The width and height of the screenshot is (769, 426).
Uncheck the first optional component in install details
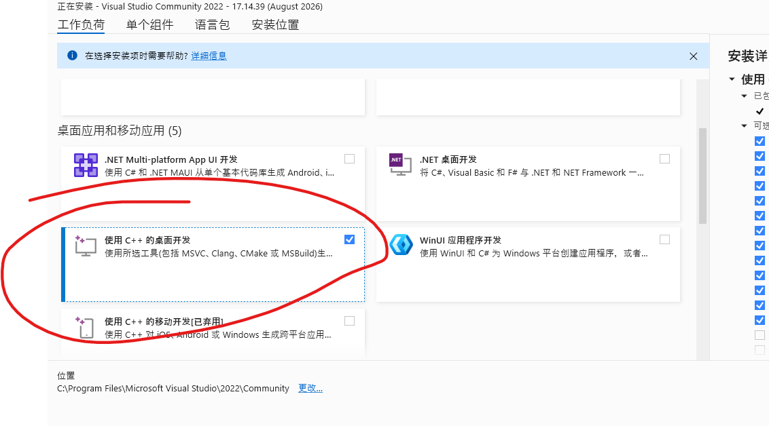759,141
